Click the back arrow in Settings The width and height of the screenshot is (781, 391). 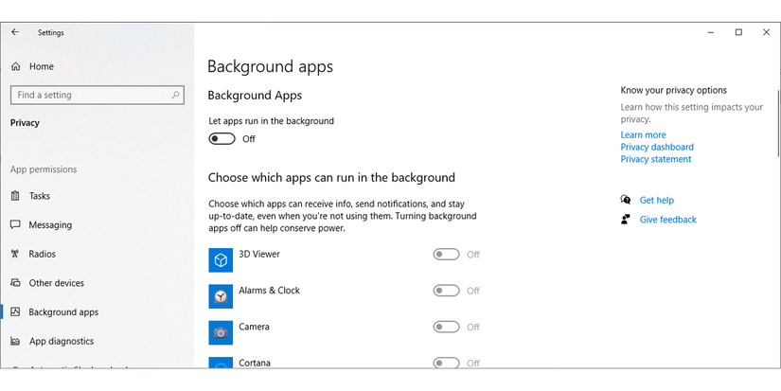15,32
